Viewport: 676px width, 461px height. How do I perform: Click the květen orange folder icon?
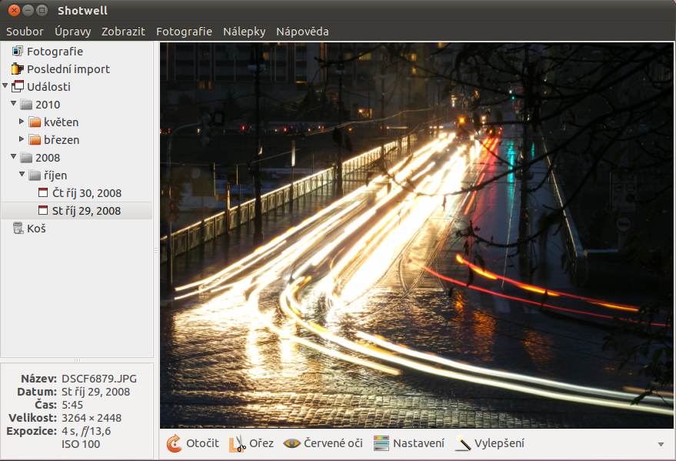click(35, 122)
